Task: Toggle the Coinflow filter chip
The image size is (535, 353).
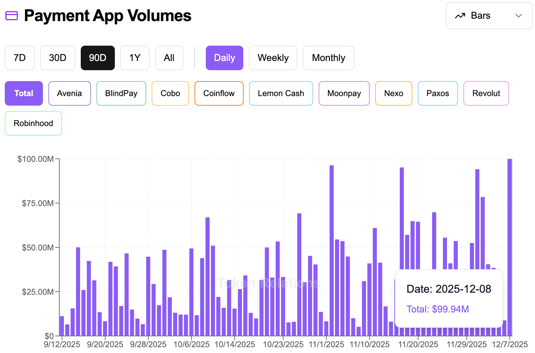Action: click(219, 93)
